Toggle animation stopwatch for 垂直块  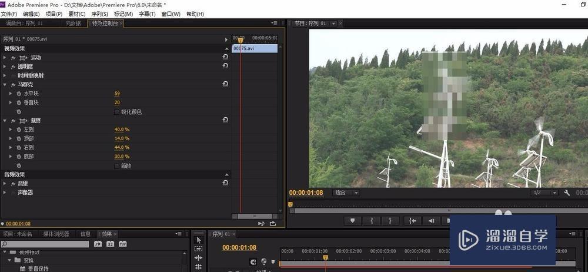point(19,102)
